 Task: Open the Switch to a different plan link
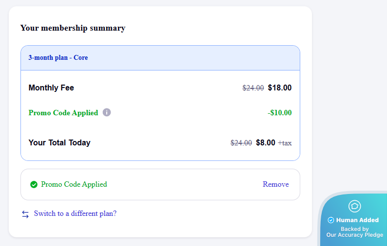coord(75,213)
